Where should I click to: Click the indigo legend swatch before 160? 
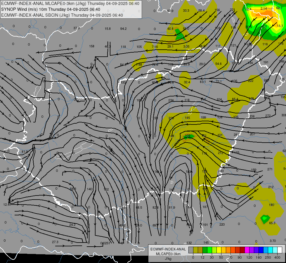(x=256, y=250)
